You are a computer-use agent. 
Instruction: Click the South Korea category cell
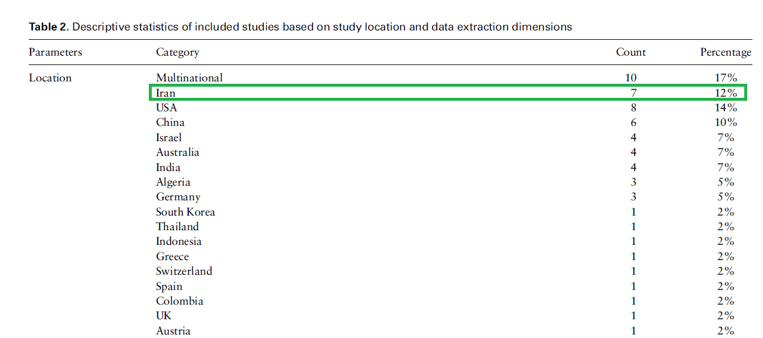(x=185, y=212)
